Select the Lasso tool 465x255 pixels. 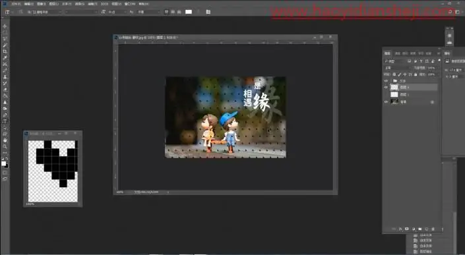click(x=5, y=39)
